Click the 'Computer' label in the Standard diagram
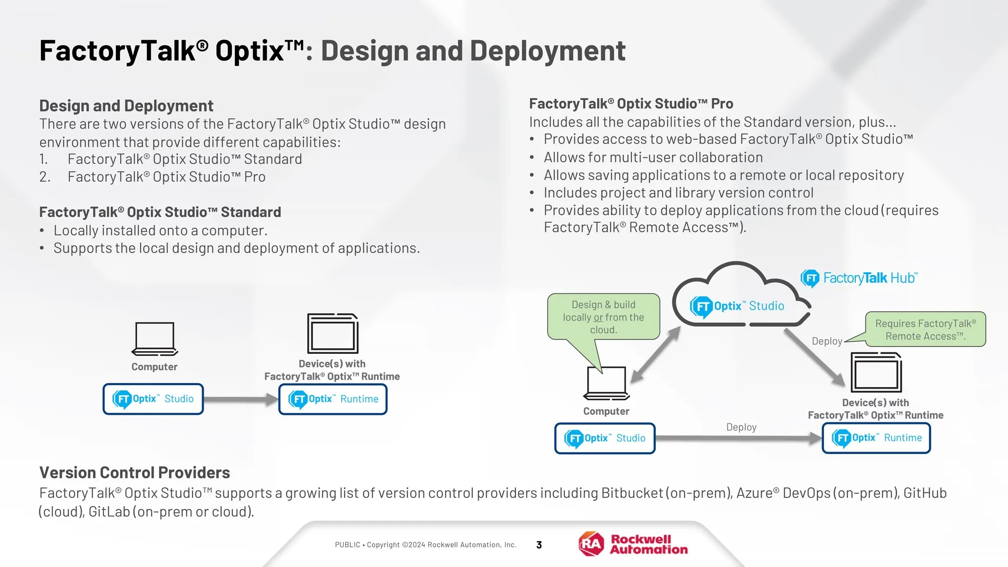1008x567 pixels. 154,367
